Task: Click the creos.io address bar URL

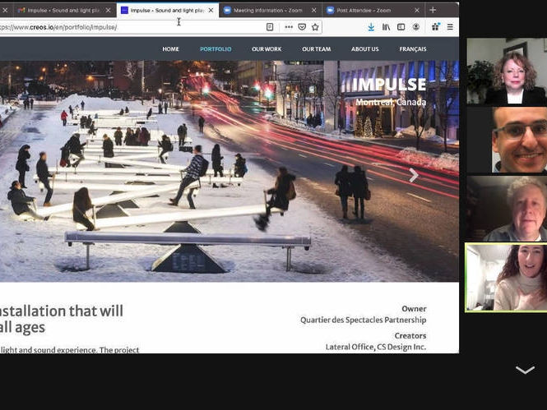Action: [x=58, y=27]
